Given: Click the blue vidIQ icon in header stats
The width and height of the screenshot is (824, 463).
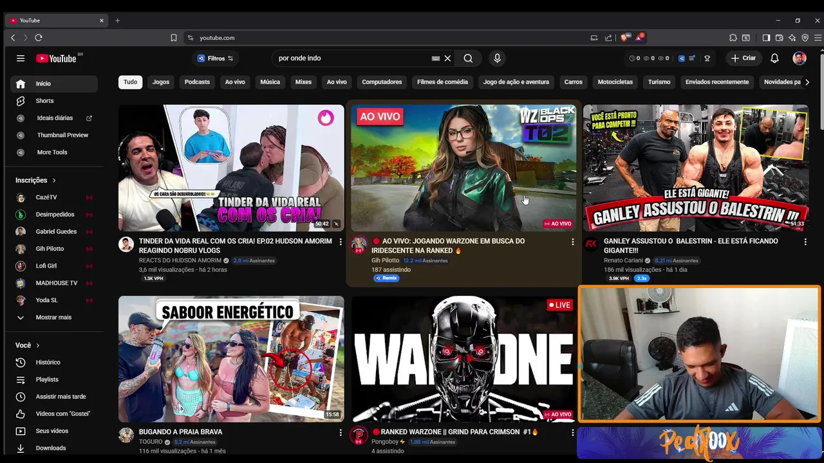Looking at the screenshot, I should (x=681, y=59).
